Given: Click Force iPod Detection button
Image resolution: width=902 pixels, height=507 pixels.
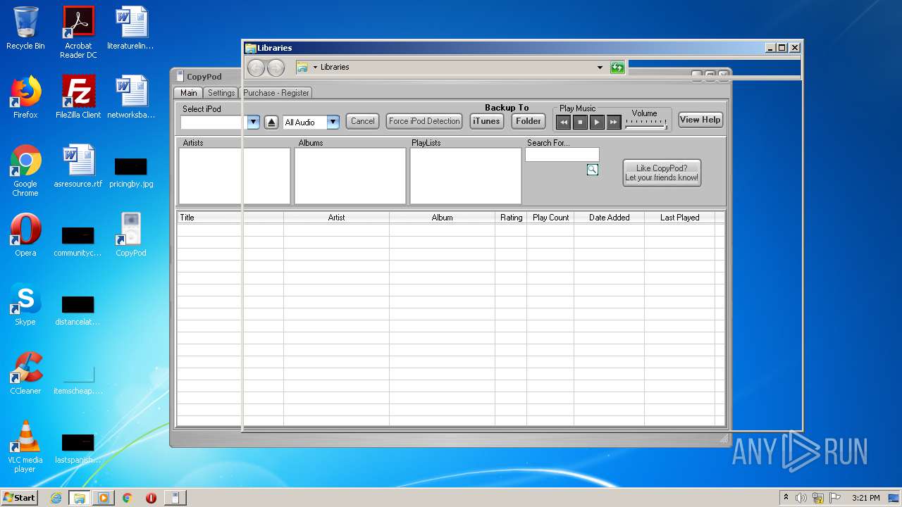Looking at the screenshot, I should pyautogui.click(x=424, y=121).
